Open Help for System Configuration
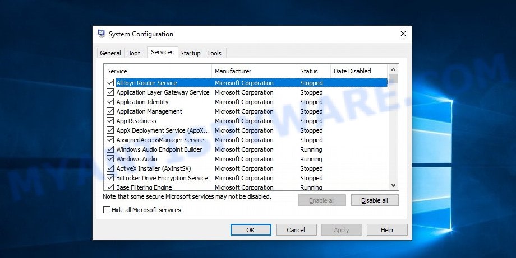This screenshot has width=516, height=258. coord(387,230)
